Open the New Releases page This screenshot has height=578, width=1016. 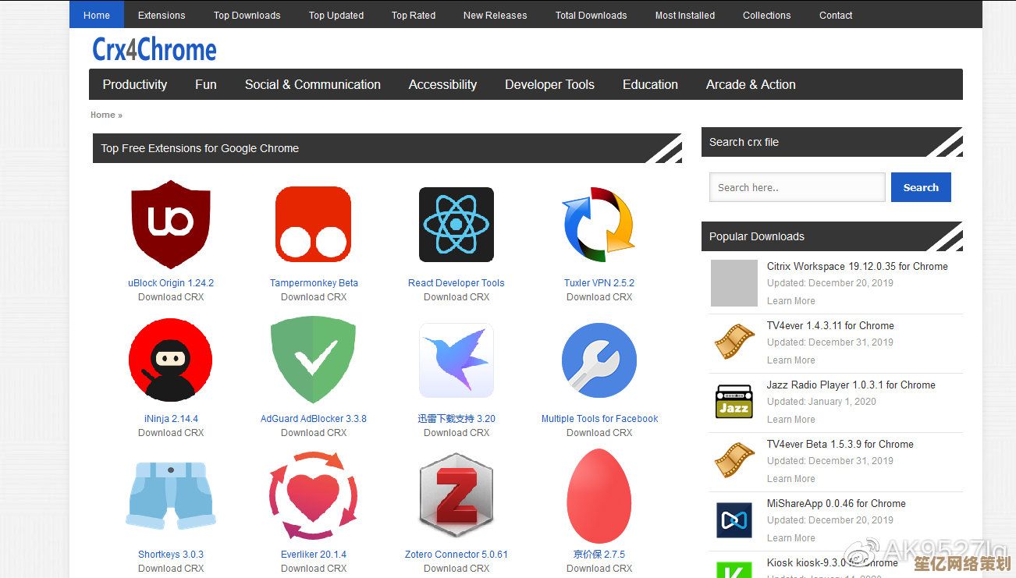point(495,15)
